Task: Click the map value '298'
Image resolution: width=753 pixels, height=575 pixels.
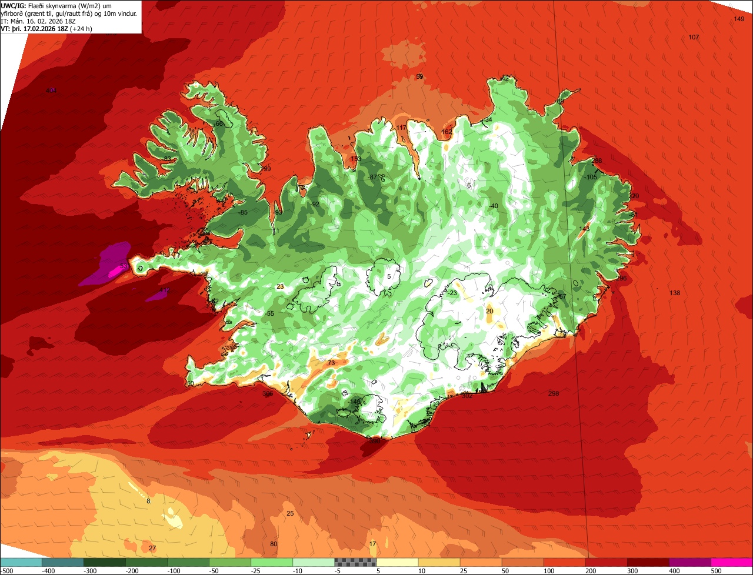Action: (554, 393)
